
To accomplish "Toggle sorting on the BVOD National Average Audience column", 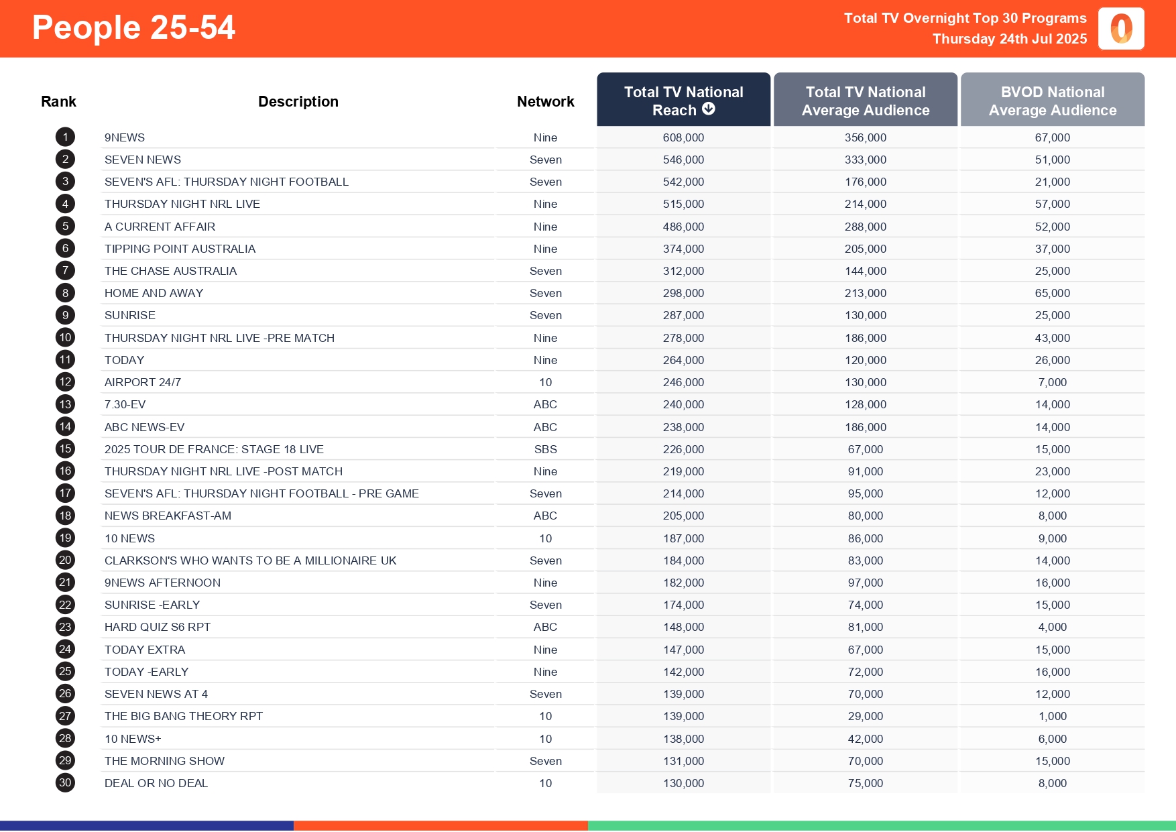I will pos(1052,101).
